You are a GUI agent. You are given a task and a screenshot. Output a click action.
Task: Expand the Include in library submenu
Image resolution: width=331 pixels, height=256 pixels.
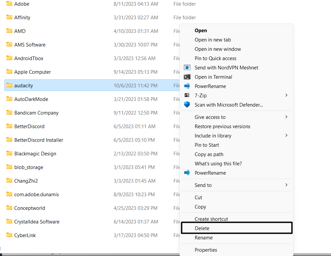(286, 135)
